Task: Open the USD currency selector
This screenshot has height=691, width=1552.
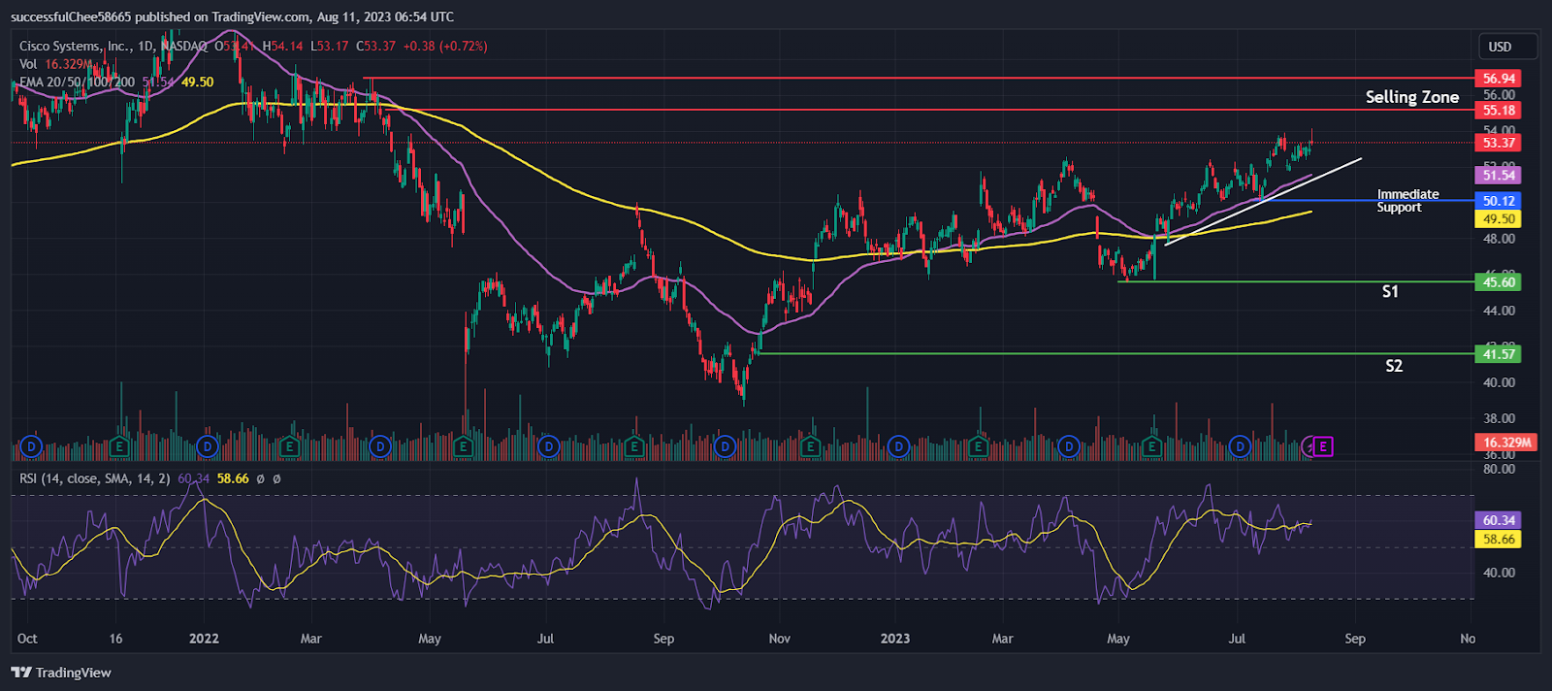Action: 1506,47
